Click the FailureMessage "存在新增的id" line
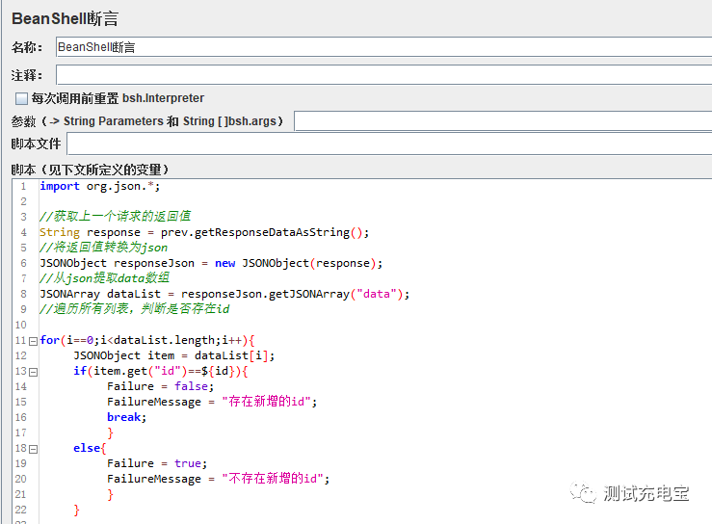 coord(212,402)
